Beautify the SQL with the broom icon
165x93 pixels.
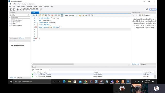(x=83, y=16)
